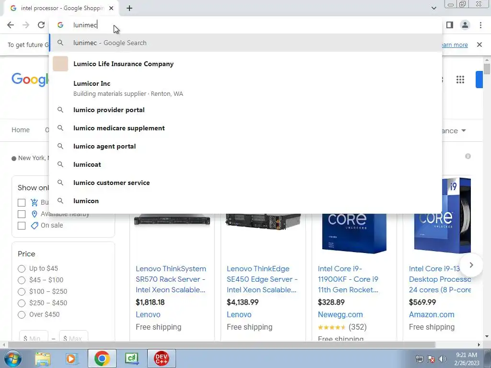Tick the Available nearby checkbox
Viewport: 491px width, 368px height.
tap(21, 214)
